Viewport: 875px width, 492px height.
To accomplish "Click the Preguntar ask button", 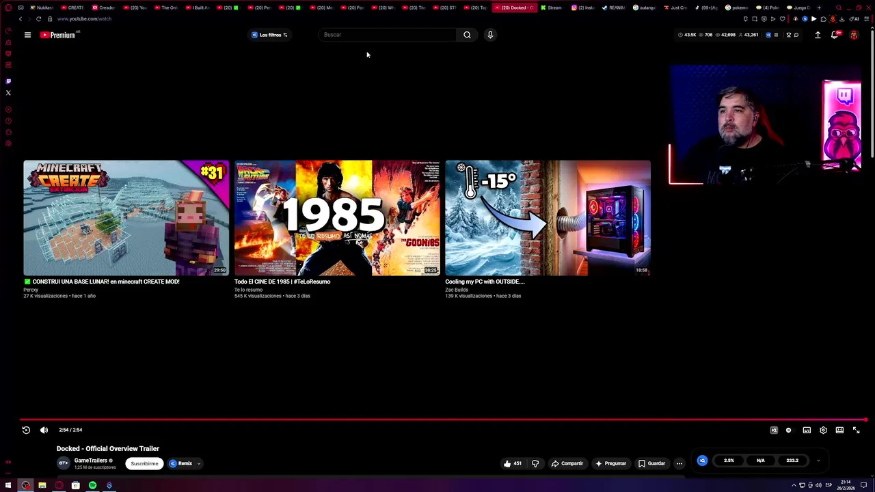I will [610, 463].
